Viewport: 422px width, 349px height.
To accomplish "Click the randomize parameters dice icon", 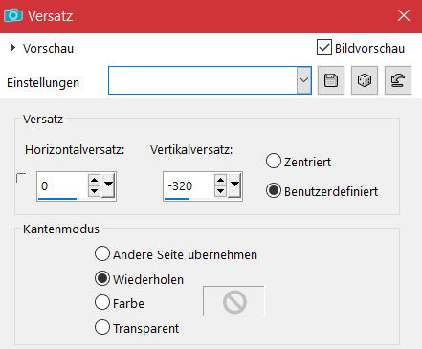I will tap(365, 80).
